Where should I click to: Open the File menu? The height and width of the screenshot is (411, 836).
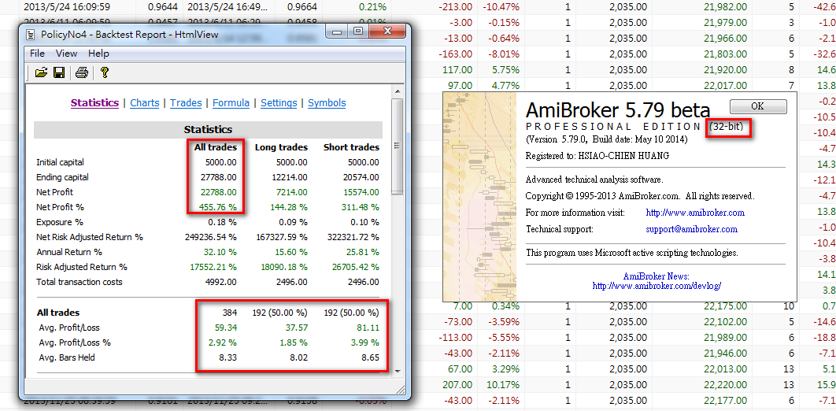click(37, 54)
